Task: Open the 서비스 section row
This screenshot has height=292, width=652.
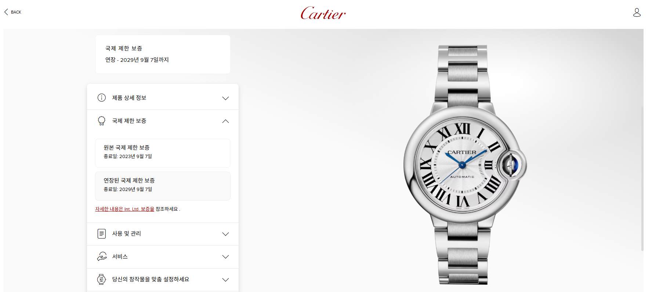Action: 163,257
